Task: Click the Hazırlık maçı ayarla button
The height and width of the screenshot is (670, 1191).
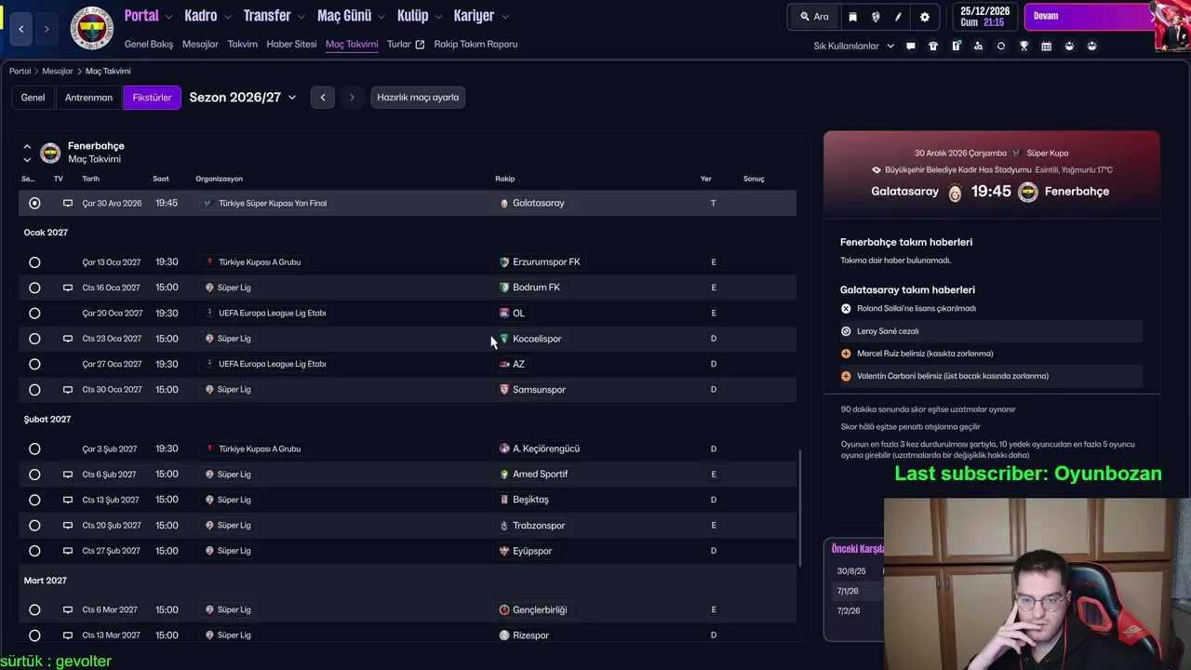Action: [x=418, y=98]
